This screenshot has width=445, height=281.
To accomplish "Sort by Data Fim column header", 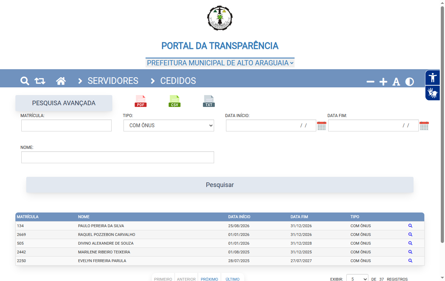I will click(299, 217).
